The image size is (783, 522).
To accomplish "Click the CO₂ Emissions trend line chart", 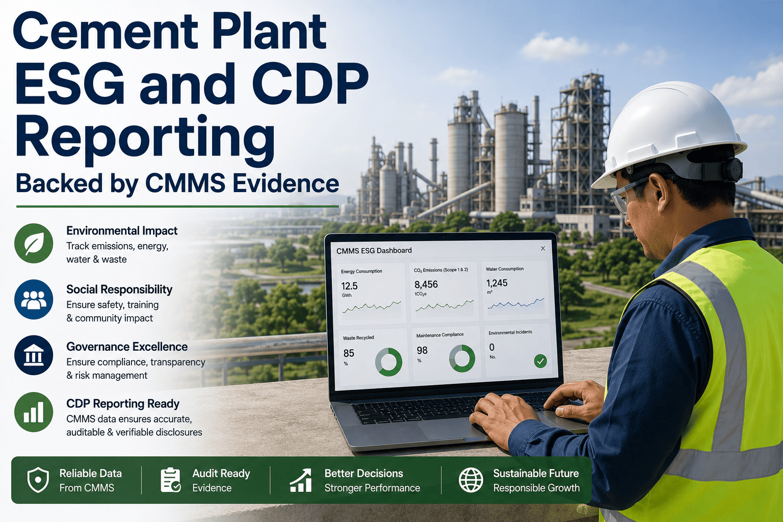I will [x=445, y=306].
